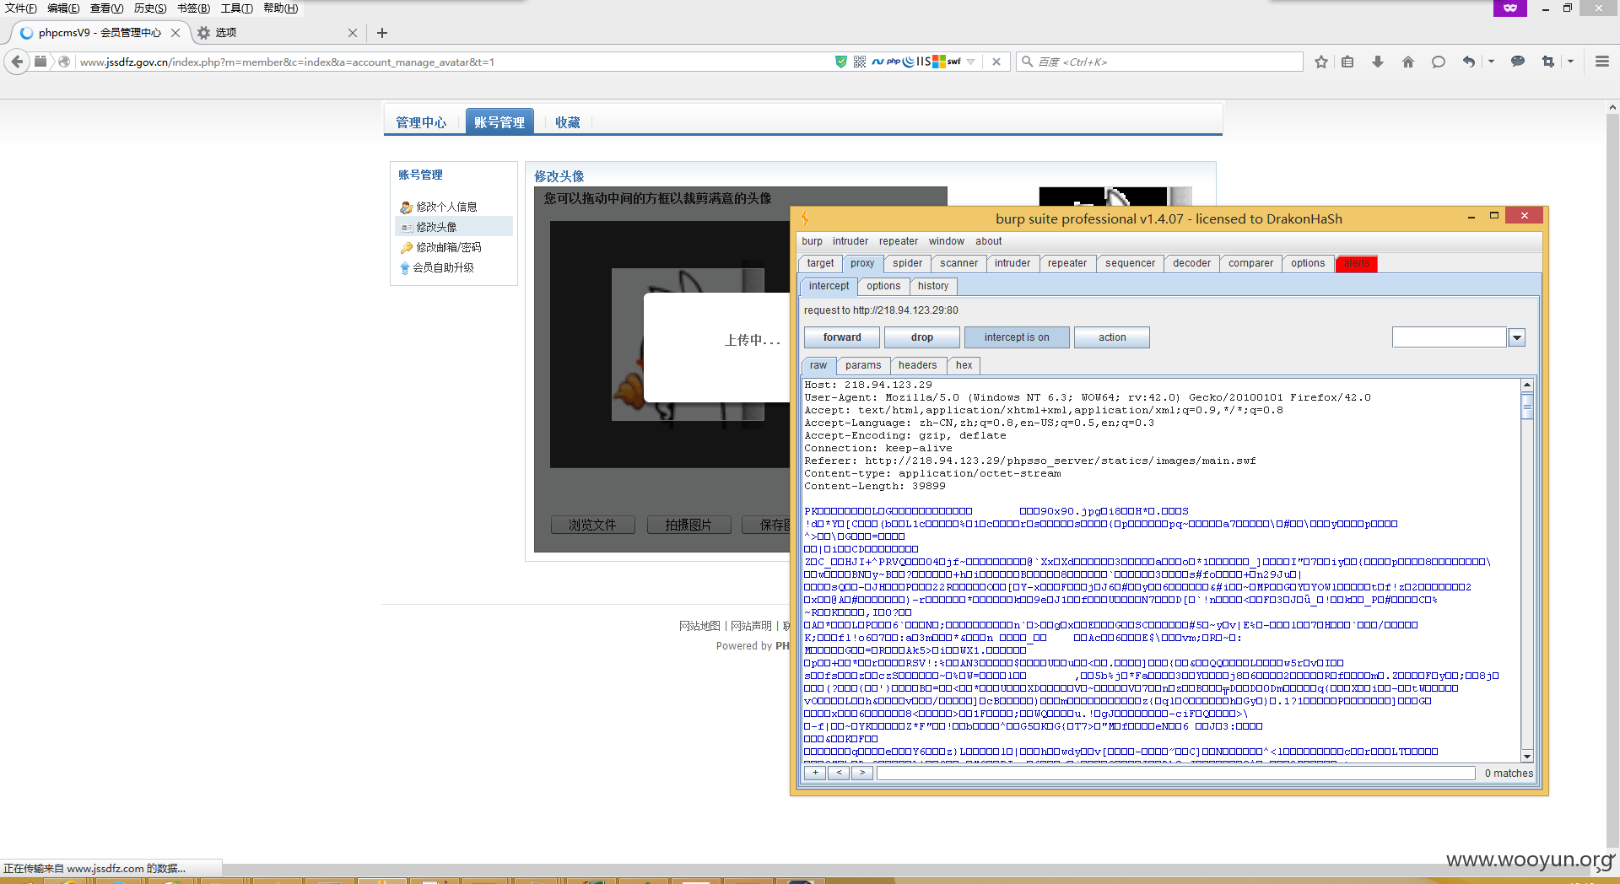
Task: Toggle the intercept is on button
Action: point(1017,337)
